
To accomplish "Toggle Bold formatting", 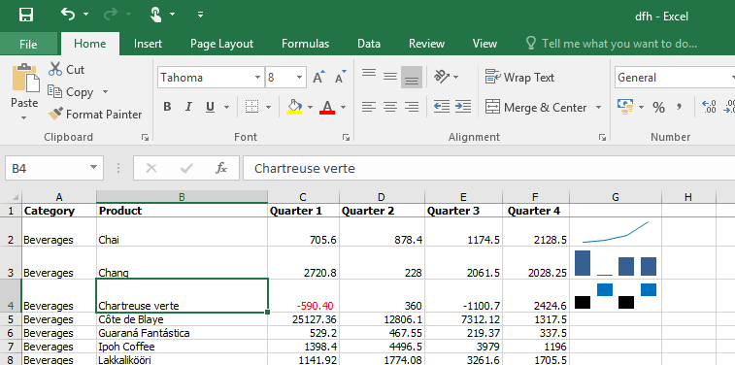I will (x=167, y=108).
